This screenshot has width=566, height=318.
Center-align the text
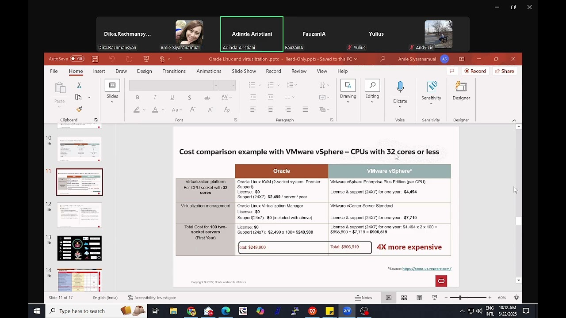(270, 109)
